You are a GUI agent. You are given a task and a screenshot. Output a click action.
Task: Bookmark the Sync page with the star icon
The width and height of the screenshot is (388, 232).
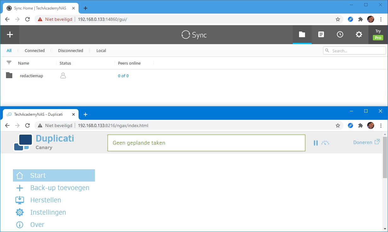338,19
